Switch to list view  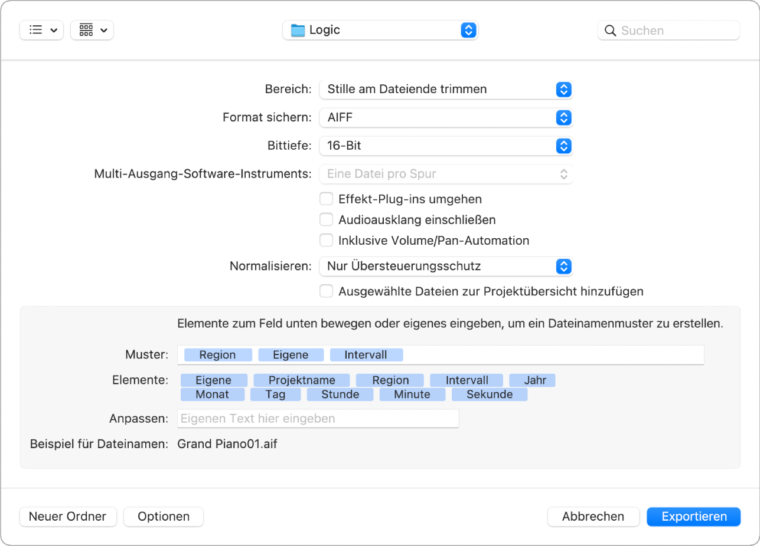pyautogui.click(x=41, y=30)
